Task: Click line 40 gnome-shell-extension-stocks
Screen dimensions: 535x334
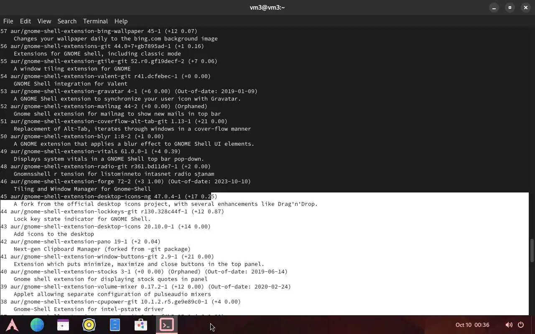Action: click(144, 272)
